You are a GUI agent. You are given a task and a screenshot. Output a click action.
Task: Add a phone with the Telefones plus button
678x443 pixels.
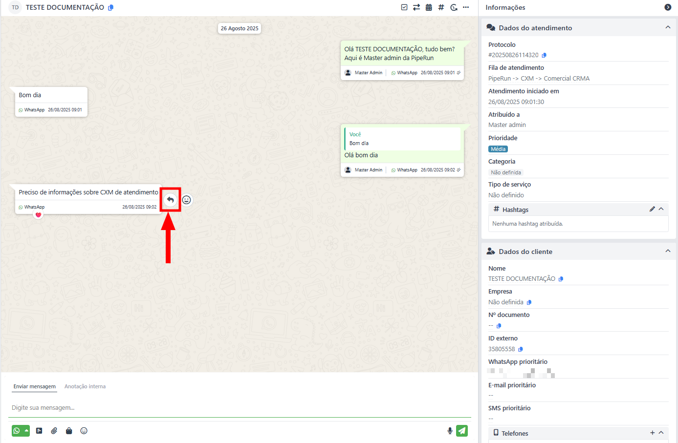coord(652,433)
